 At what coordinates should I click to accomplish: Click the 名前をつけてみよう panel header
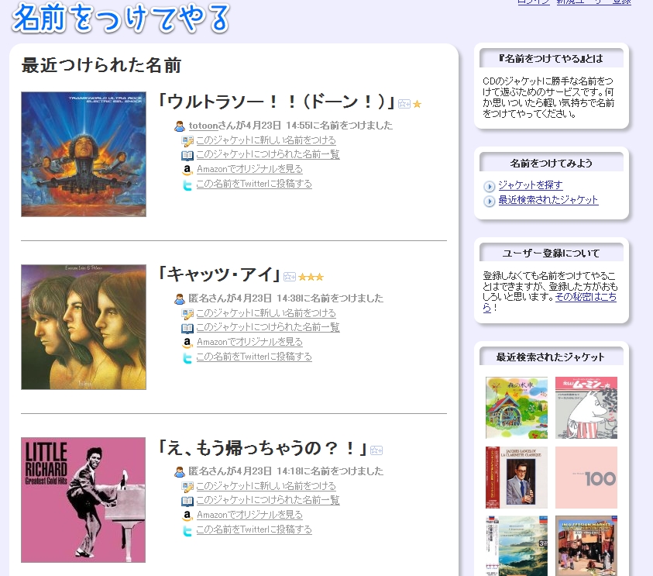552,163
